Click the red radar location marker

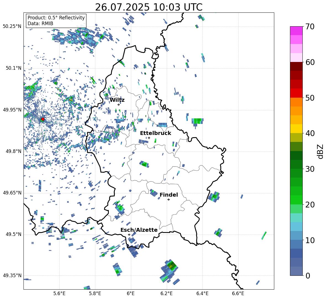[43, 119]
